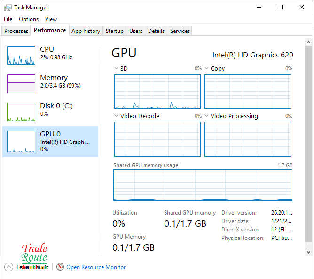Select the Disk 0 (C:) graph thumbnail
This screenshot has height=279, width=314.
pyautogui.click(x=21, y=112)
